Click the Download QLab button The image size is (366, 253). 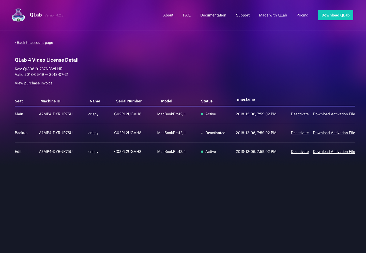pos(335,15)
